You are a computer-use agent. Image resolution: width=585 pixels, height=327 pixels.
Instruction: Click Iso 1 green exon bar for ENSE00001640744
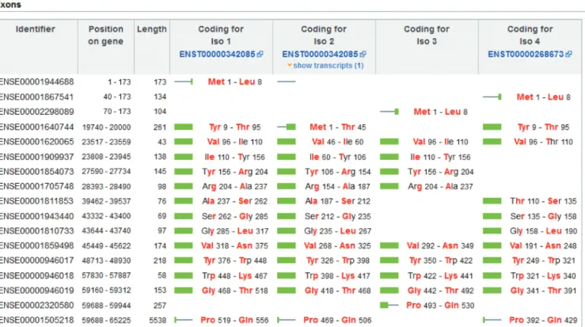(x=184, y=127)
